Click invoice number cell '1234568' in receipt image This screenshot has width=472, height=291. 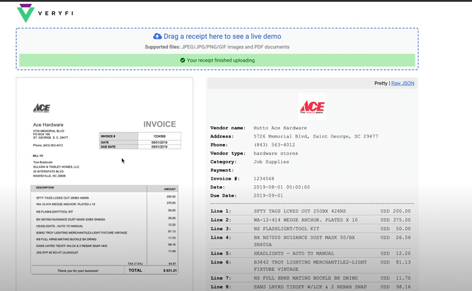point(159,136)
